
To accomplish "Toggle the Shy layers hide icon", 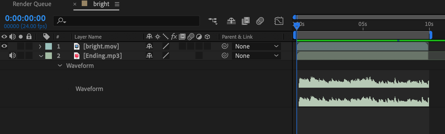I will (231, 21).
